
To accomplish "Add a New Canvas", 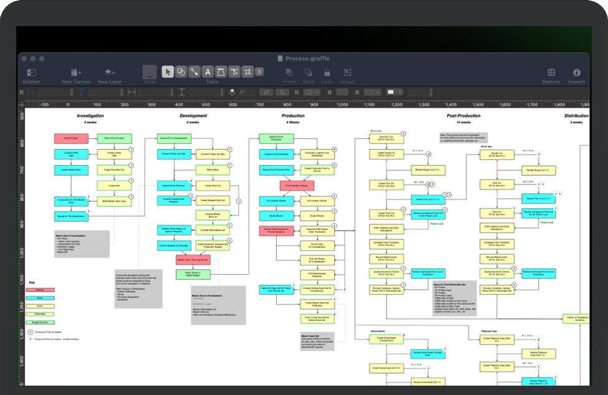I will (76, 73).
